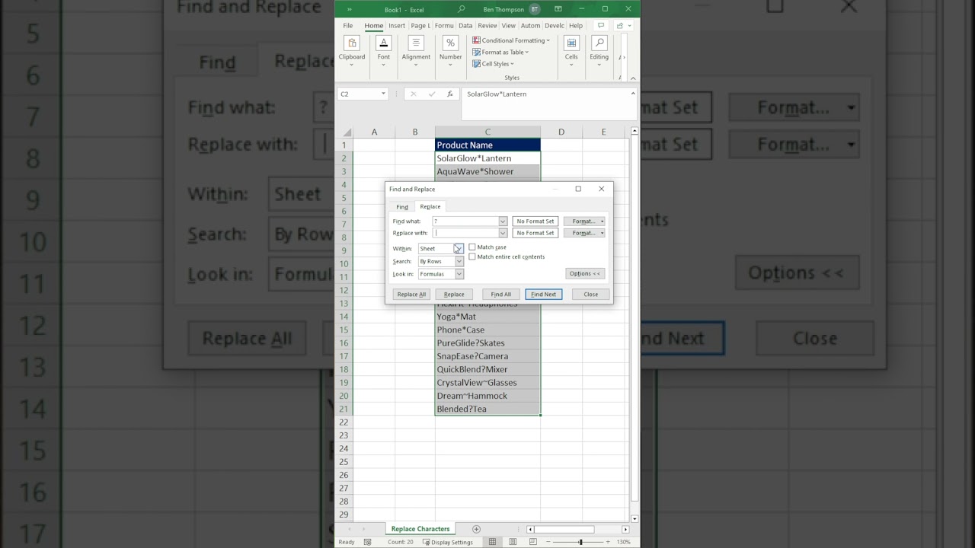Open Display Settings in status bar
Screen dimensions: 975x548
pos(448,542)
